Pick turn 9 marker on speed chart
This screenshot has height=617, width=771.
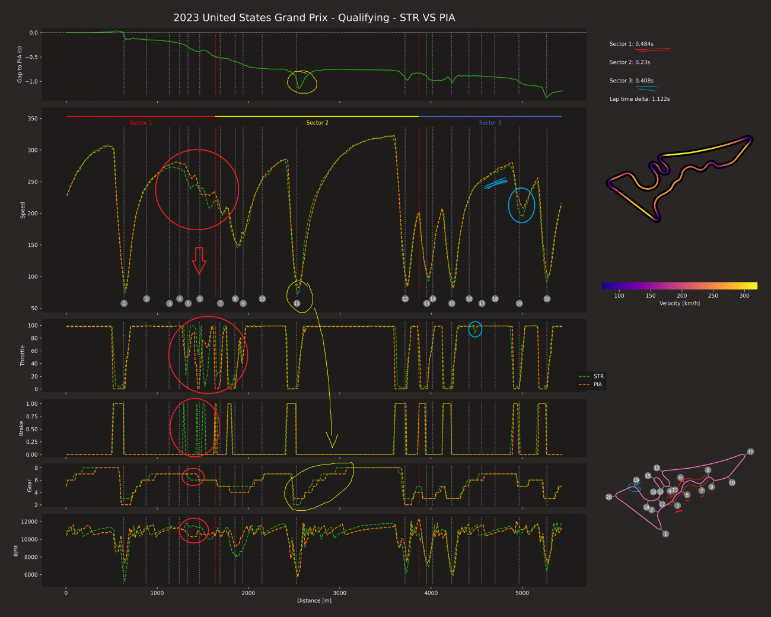[243, 303]
